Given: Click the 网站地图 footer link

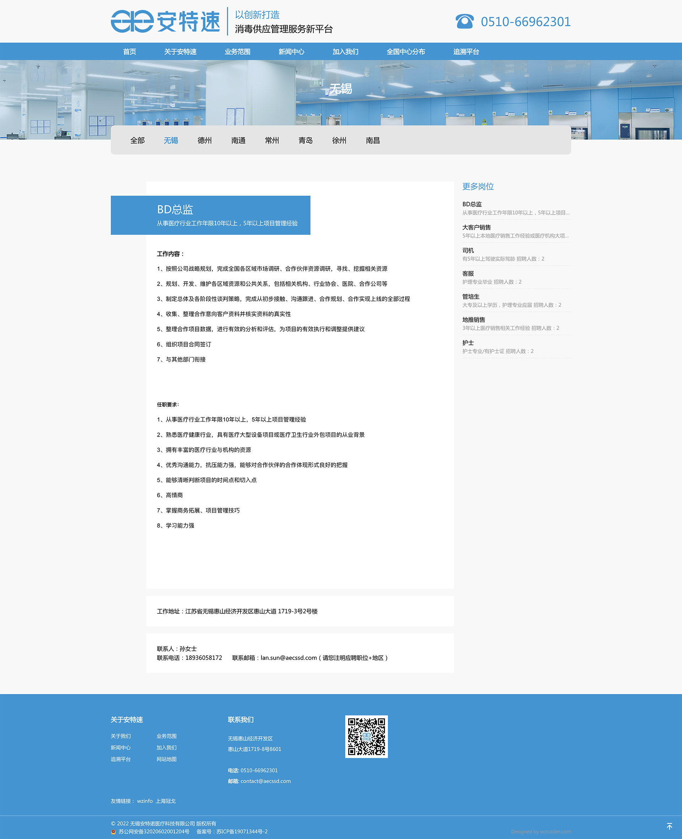Looking at the screenshot, I should [x=167, y=759].
